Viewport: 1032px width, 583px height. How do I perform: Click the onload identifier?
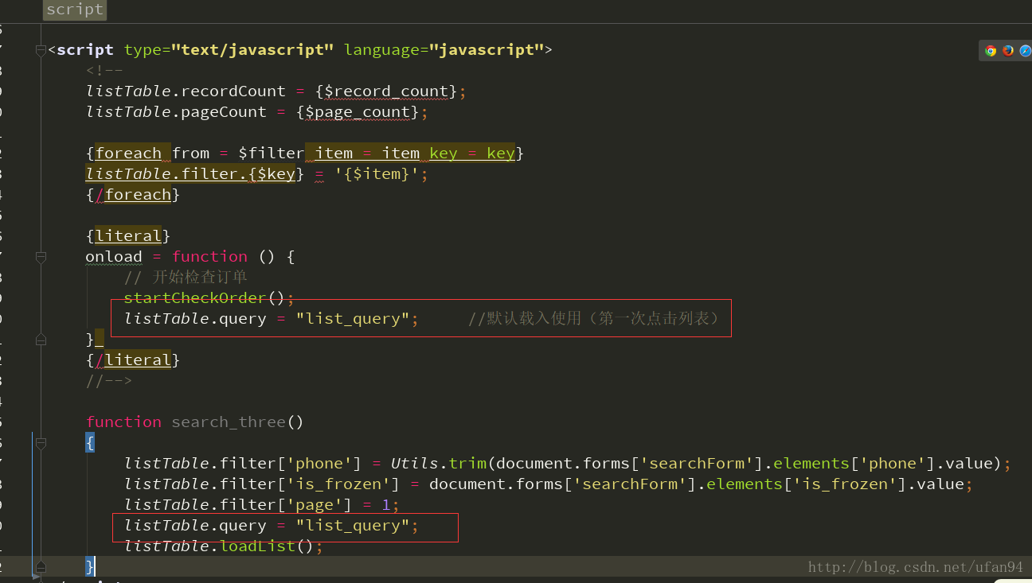coord(114,257)
